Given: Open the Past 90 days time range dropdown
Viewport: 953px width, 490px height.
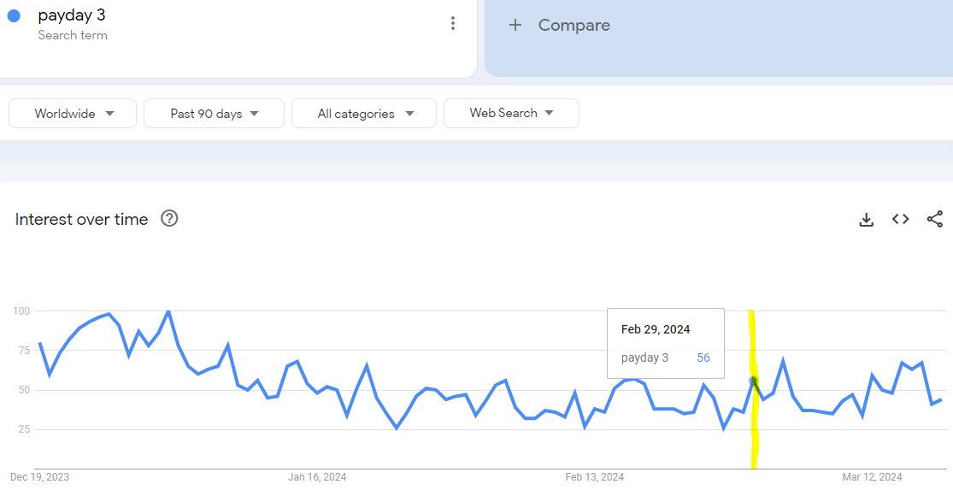Looking at the screenshot, I should coord(214,114).
